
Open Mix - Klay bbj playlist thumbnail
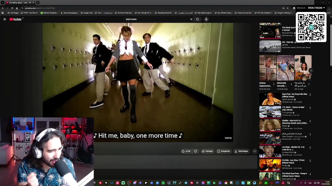pos(270,46)
